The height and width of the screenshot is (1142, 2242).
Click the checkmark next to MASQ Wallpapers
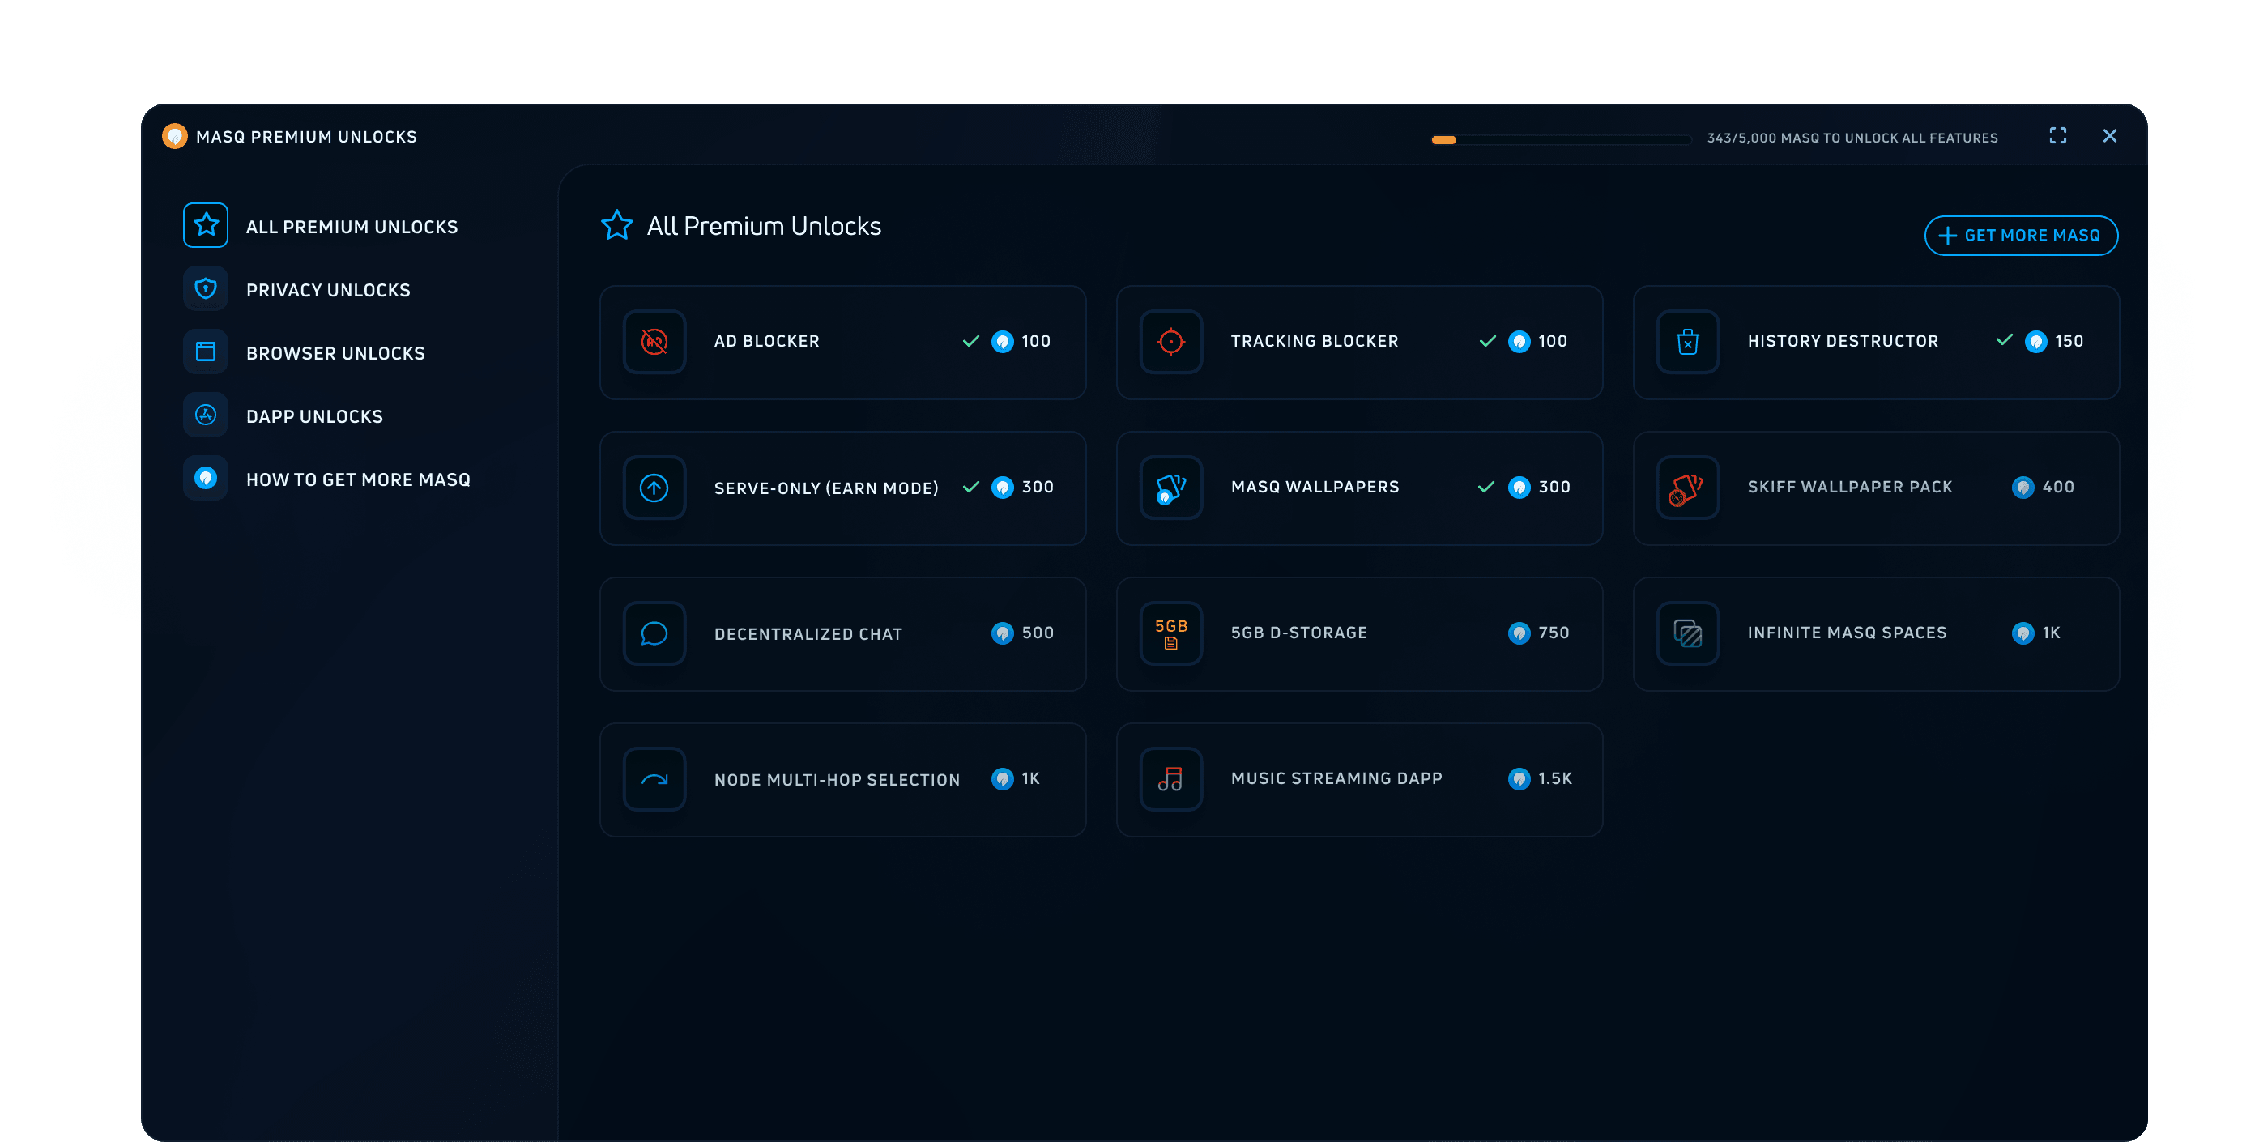point(1486,487)
